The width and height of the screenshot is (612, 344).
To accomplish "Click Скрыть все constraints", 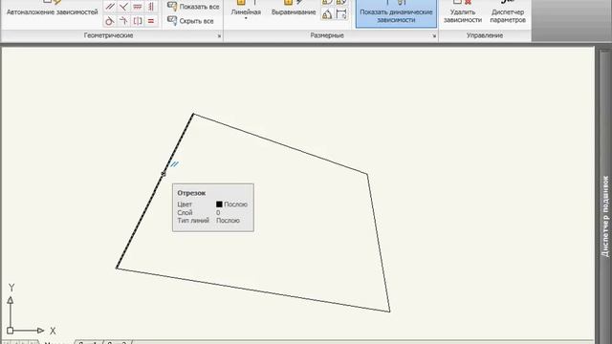I will coord(190,21).
